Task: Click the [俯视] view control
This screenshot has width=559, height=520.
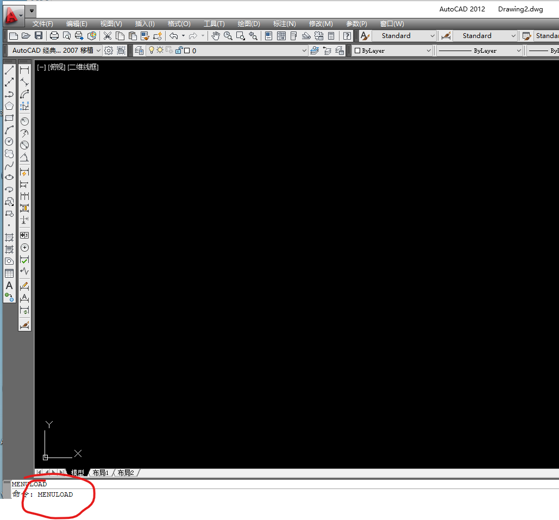Action: [x=56, y=67]
